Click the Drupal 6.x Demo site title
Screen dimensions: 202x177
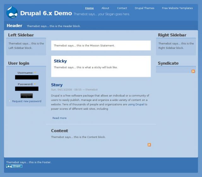(x=46, y=13)
